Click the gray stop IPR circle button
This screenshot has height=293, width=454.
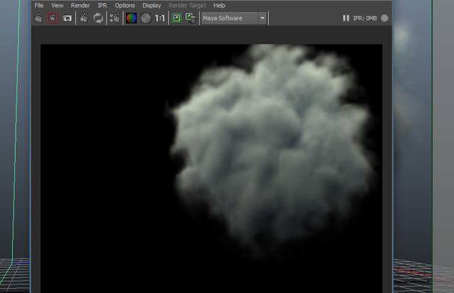tap(385, 18)
